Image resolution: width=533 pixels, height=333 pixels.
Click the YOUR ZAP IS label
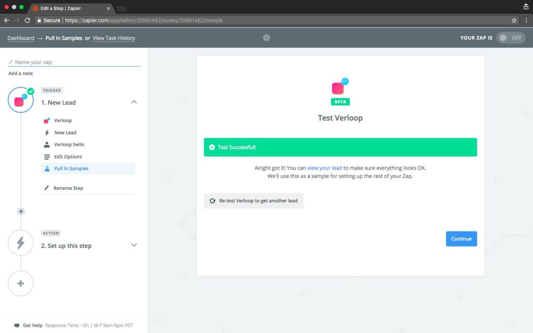coord(476,37)
